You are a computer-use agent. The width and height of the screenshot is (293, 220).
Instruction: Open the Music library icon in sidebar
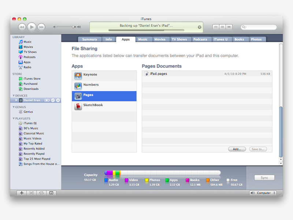[x=21, y=42]
